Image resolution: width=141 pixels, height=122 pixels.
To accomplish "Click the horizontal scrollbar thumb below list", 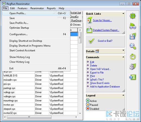I will click(29, 117).
